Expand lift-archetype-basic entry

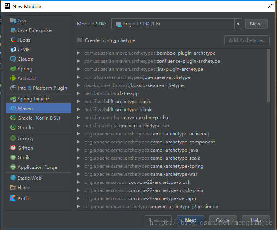78,102
